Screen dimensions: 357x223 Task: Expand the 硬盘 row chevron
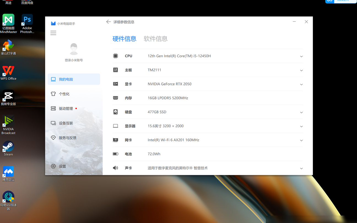301,112
